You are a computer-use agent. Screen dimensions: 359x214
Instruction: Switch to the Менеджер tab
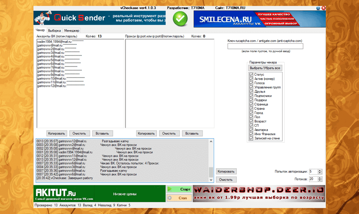pyautogui.click(x=72, y=30)
